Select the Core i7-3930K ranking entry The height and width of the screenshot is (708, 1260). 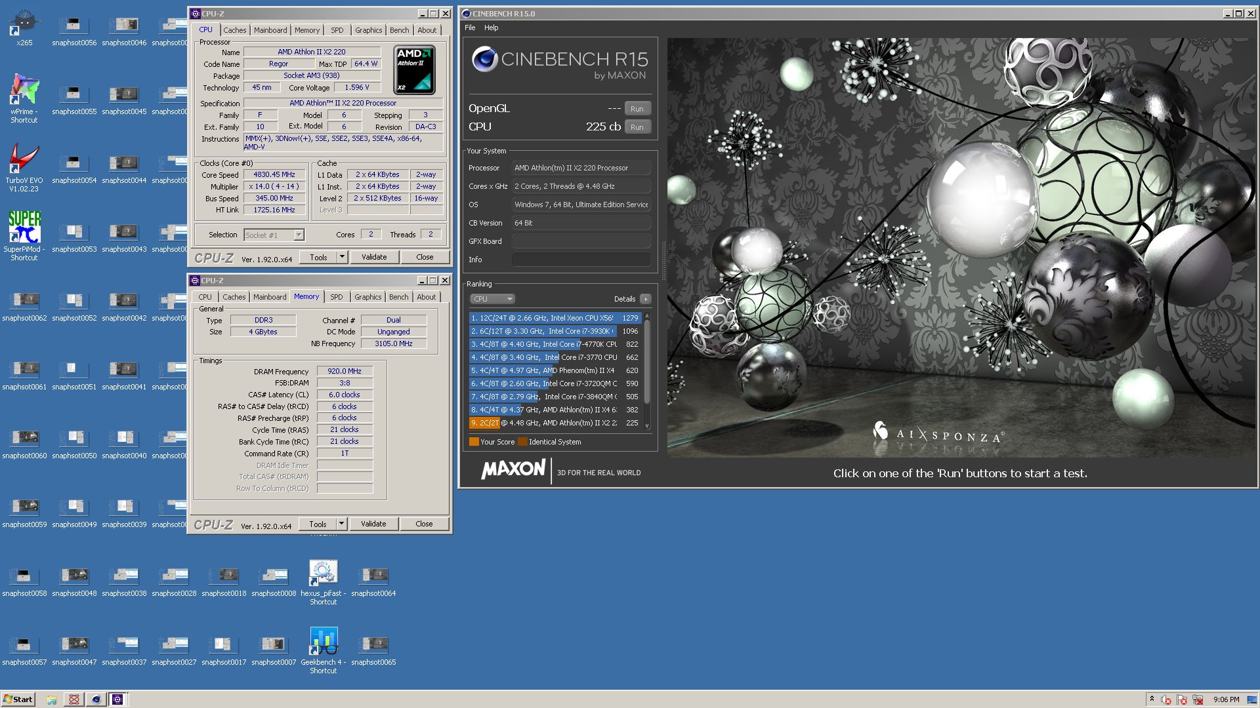(x=555, y=331)
